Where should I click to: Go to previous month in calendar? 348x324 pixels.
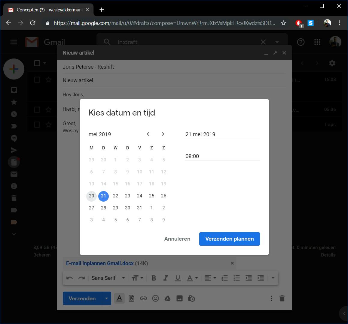point(148,134)
